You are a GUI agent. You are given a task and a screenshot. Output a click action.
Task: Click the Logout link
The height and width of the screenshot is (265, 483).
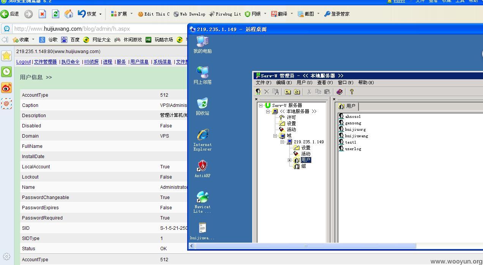(24, 62)
